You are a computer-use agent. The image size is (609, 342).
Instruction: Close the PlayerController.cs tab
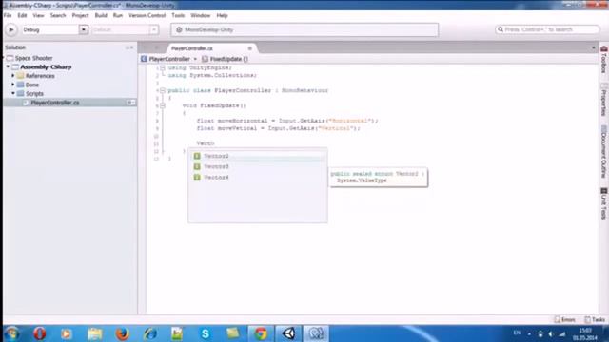[249, 48]
